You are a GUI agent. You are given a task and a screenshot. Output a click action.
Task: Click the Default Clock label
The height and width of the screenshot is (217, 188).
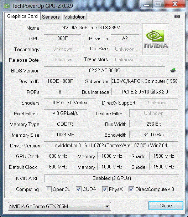coord(23,167)
